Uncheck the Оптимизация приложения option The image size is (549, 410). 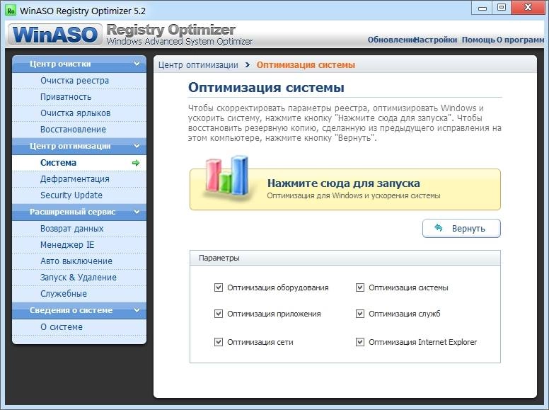tap(219, 314)
